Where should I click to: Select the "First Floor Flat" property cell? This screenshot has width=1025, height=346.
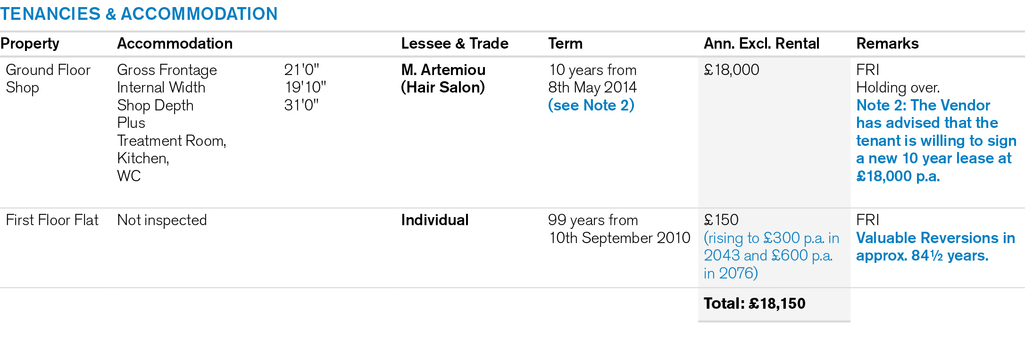pos(52,220)
